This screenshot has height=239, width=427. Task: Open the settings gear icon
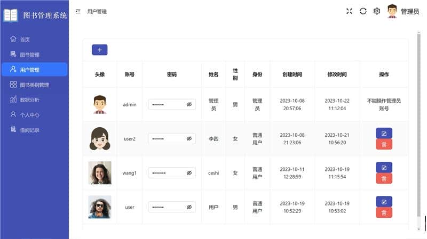(x=377, y=11)
